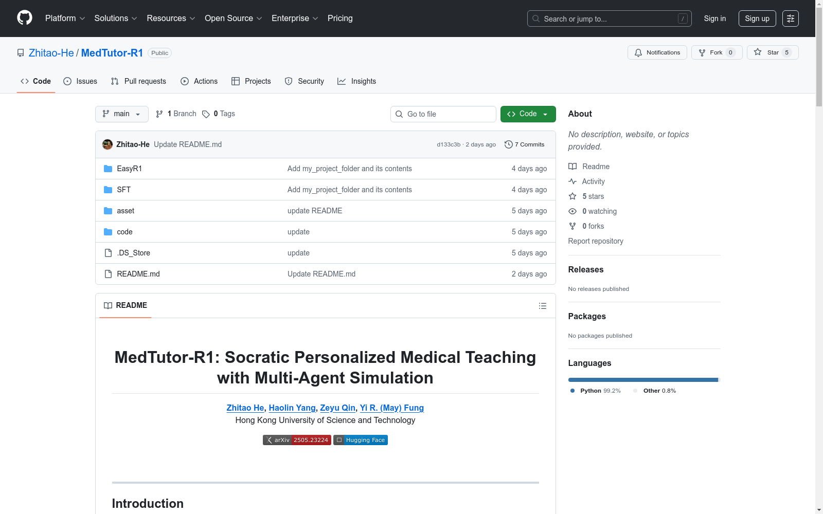Image resolution: width=823 pixels, height=514 pixels.
Task: Focus the Search or jump to field
Action: [x=610, y=19]
